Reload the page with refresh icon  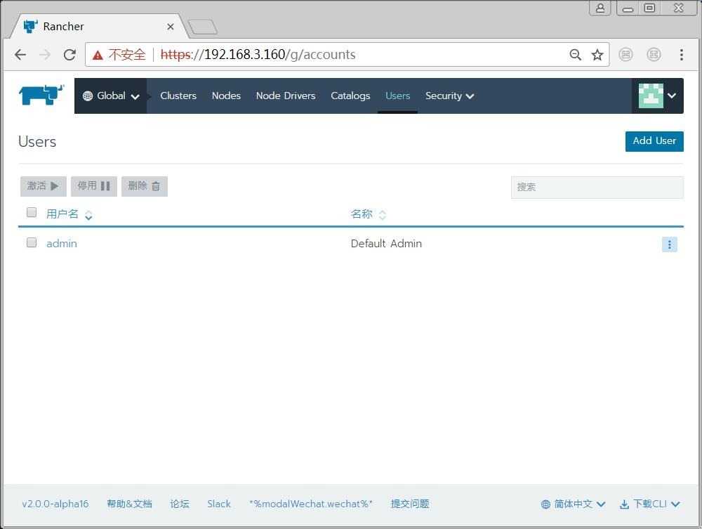click(69, 55)
